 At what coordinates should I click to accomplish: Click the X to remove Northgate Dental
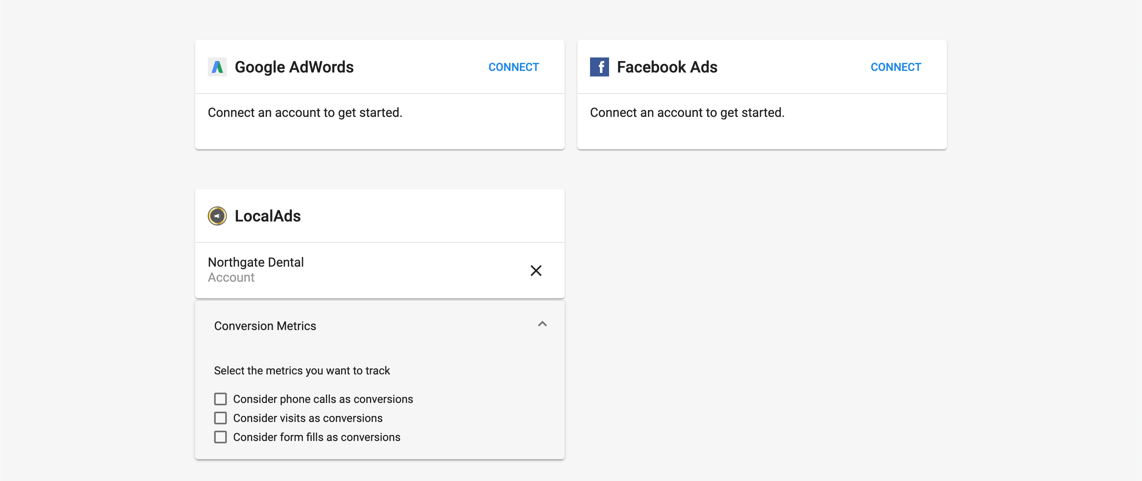[536, 271]
